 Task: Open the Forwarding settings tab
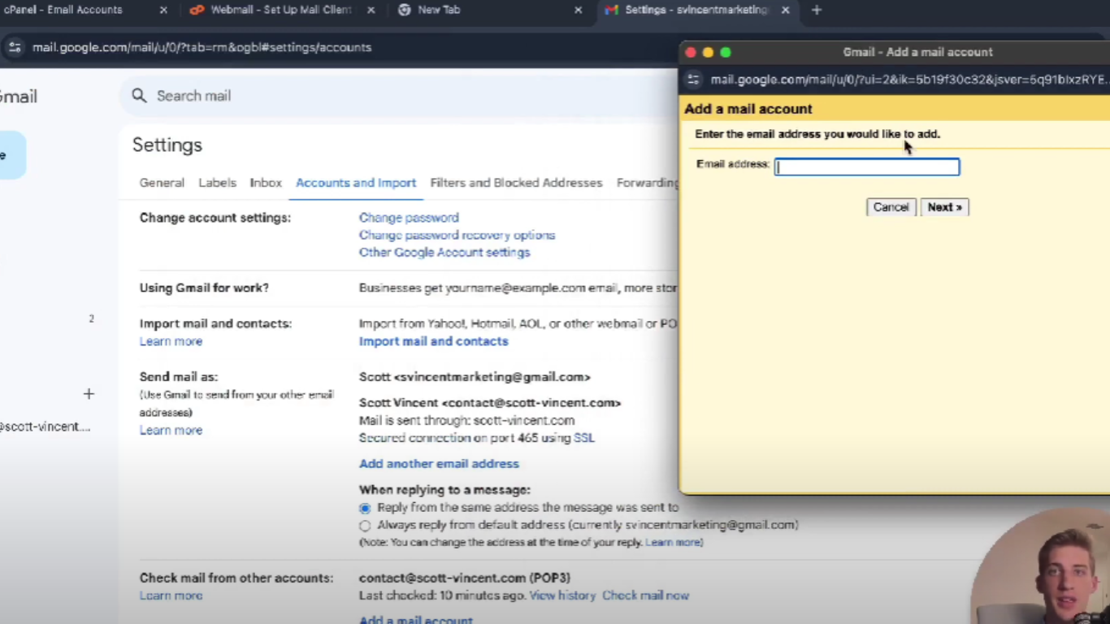point(647,183)
